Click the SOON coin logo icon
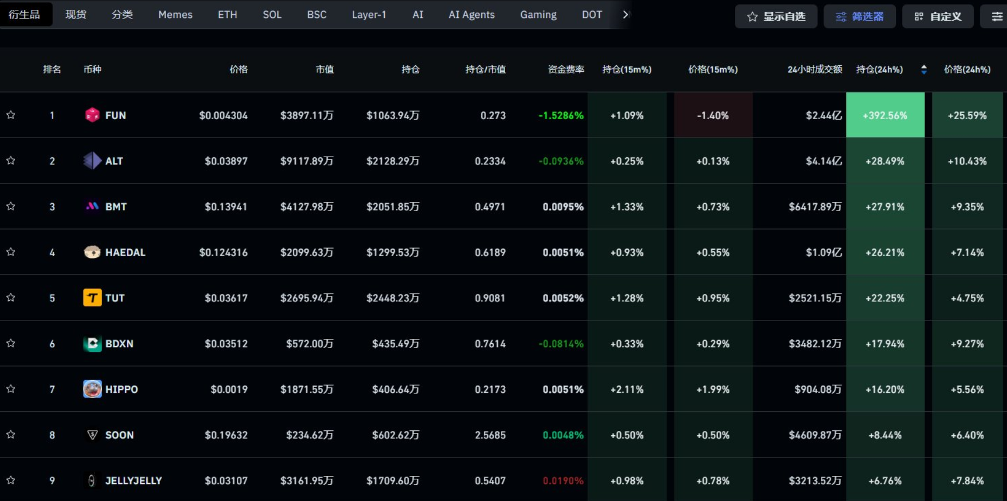Image resolution: width=1007 pixels, height=501 pixels. [92, 435]
